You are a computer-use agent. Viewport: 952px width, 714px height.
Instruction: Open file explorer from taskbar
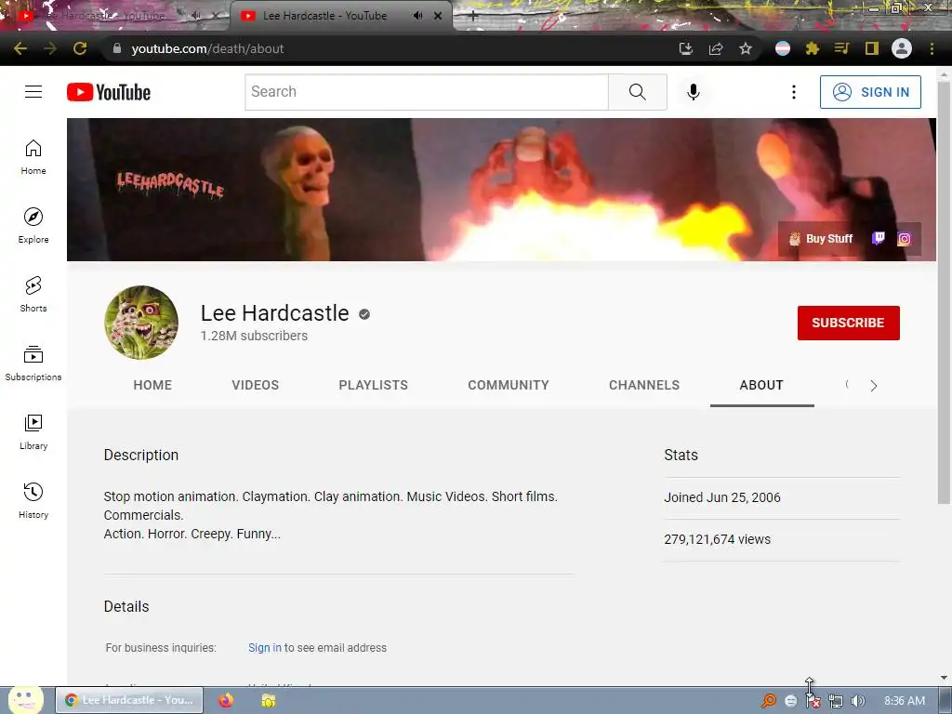coord(269,700)
